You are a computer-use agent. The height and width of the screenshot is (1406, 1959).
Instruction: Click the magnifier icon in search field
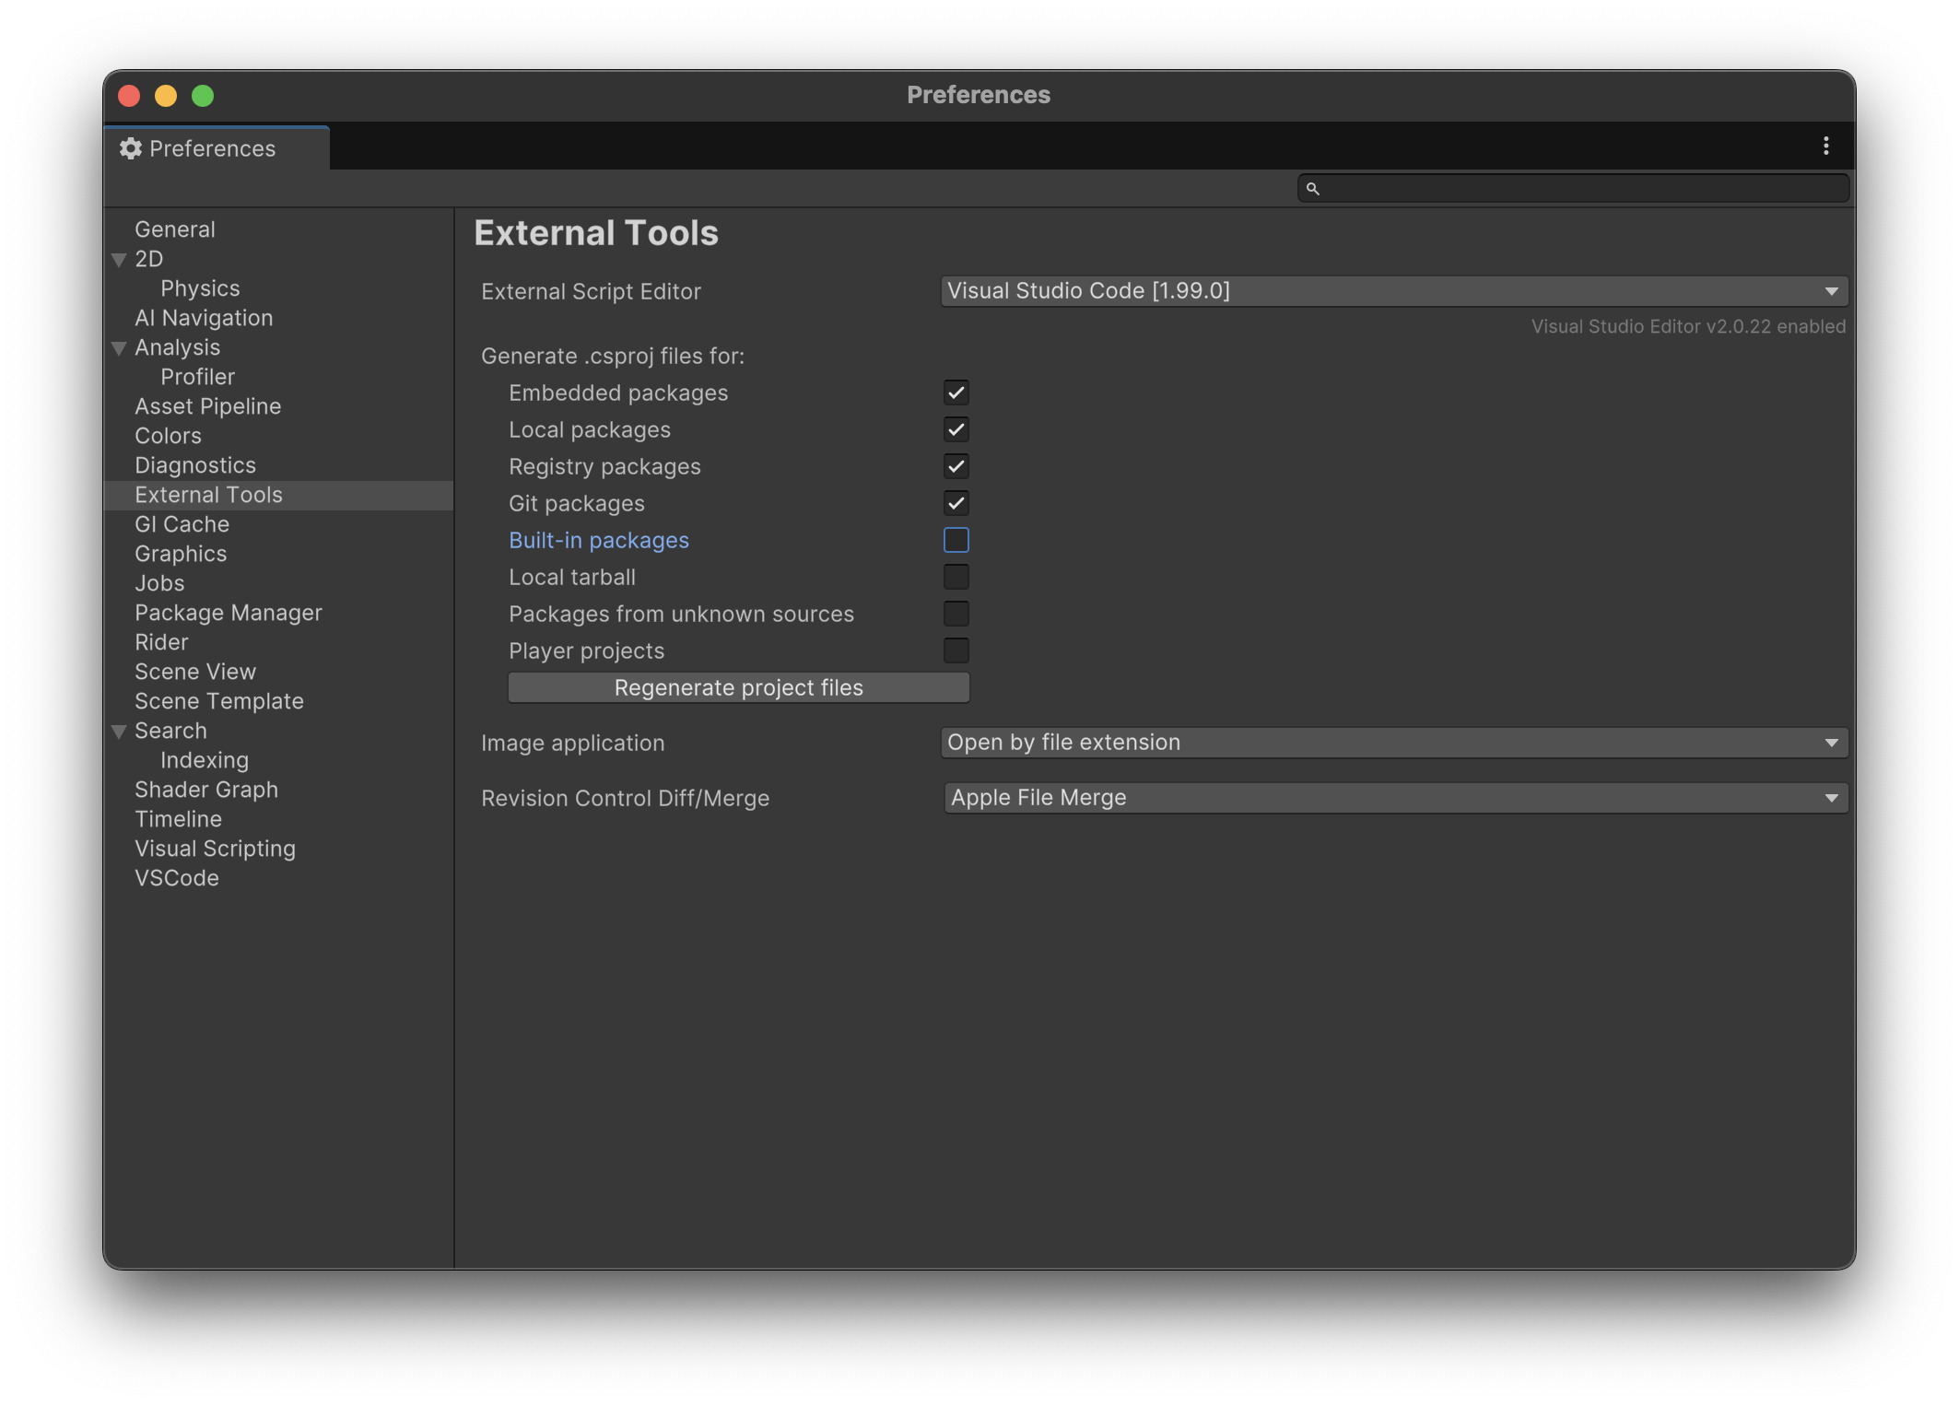pyautogui.click(x=1313, y=189)
